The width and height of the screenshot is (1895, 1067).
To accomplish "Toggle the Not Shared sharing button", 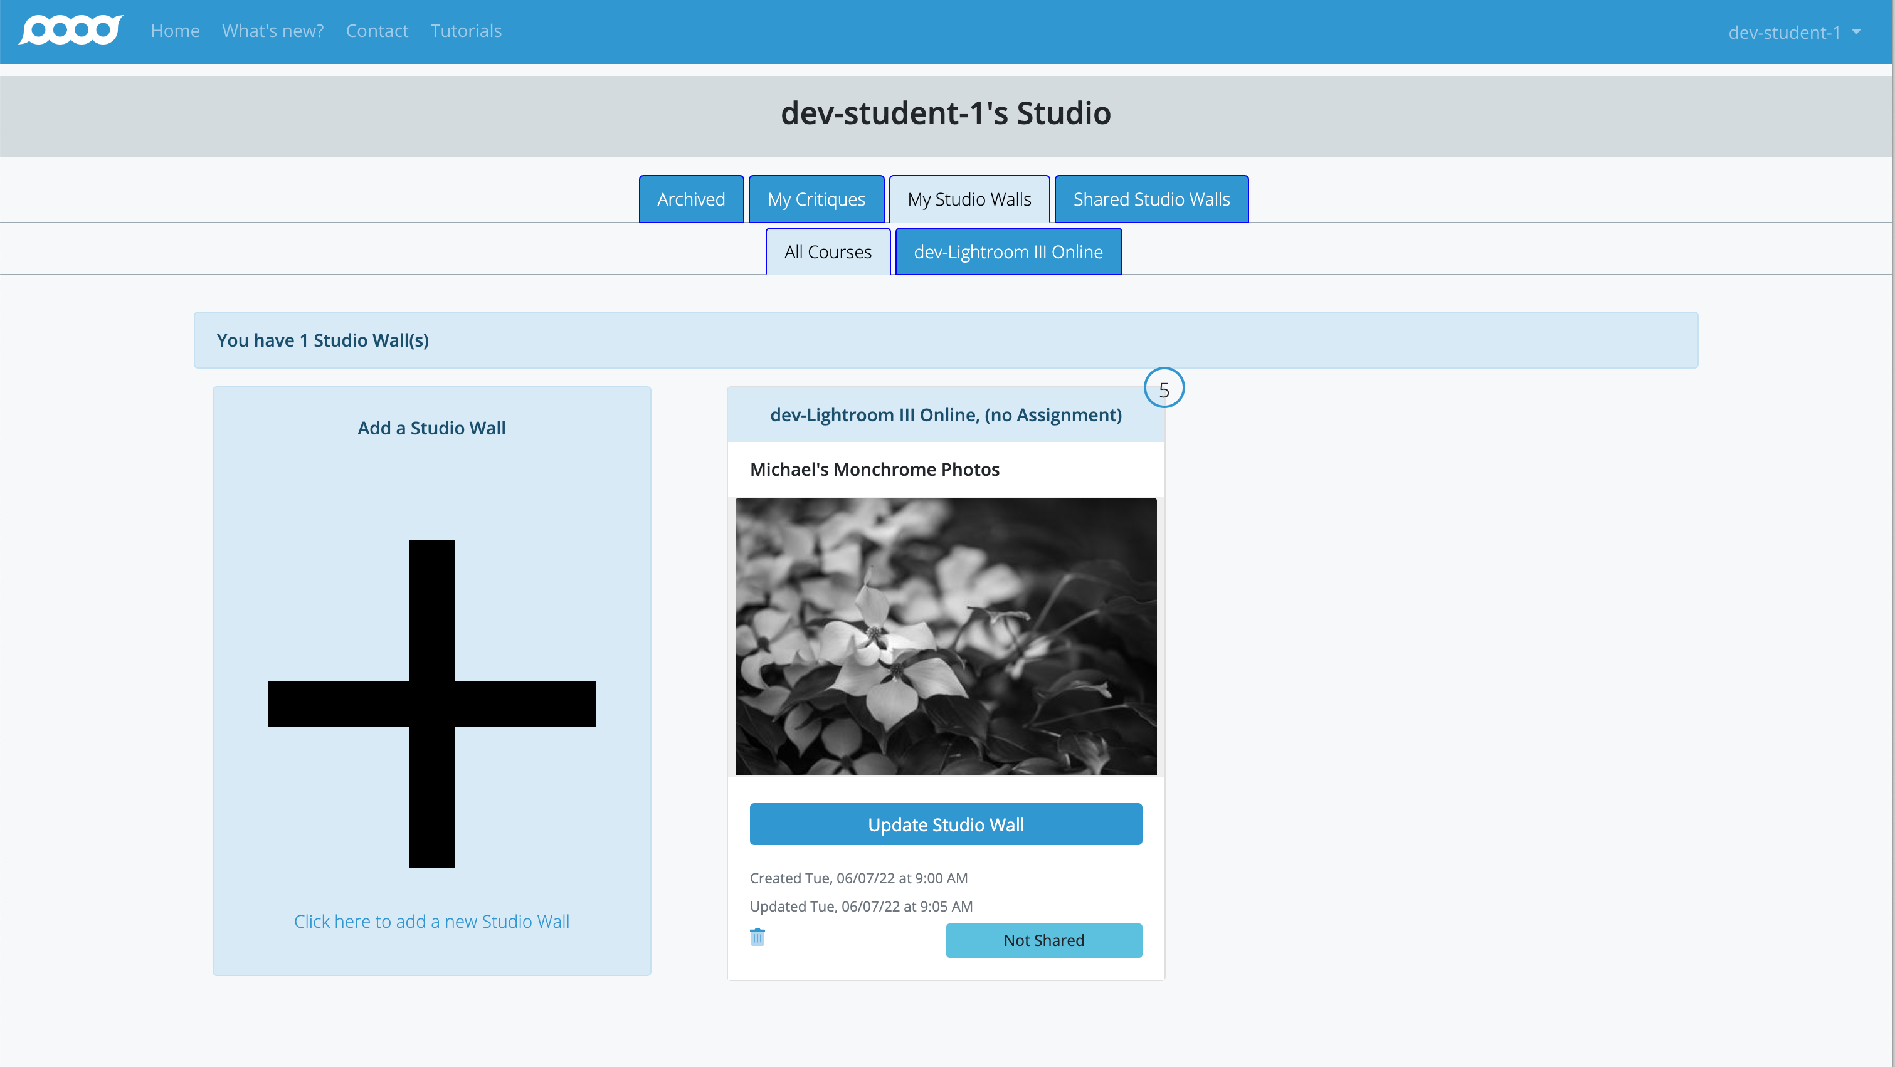I will click(1043, 940).
